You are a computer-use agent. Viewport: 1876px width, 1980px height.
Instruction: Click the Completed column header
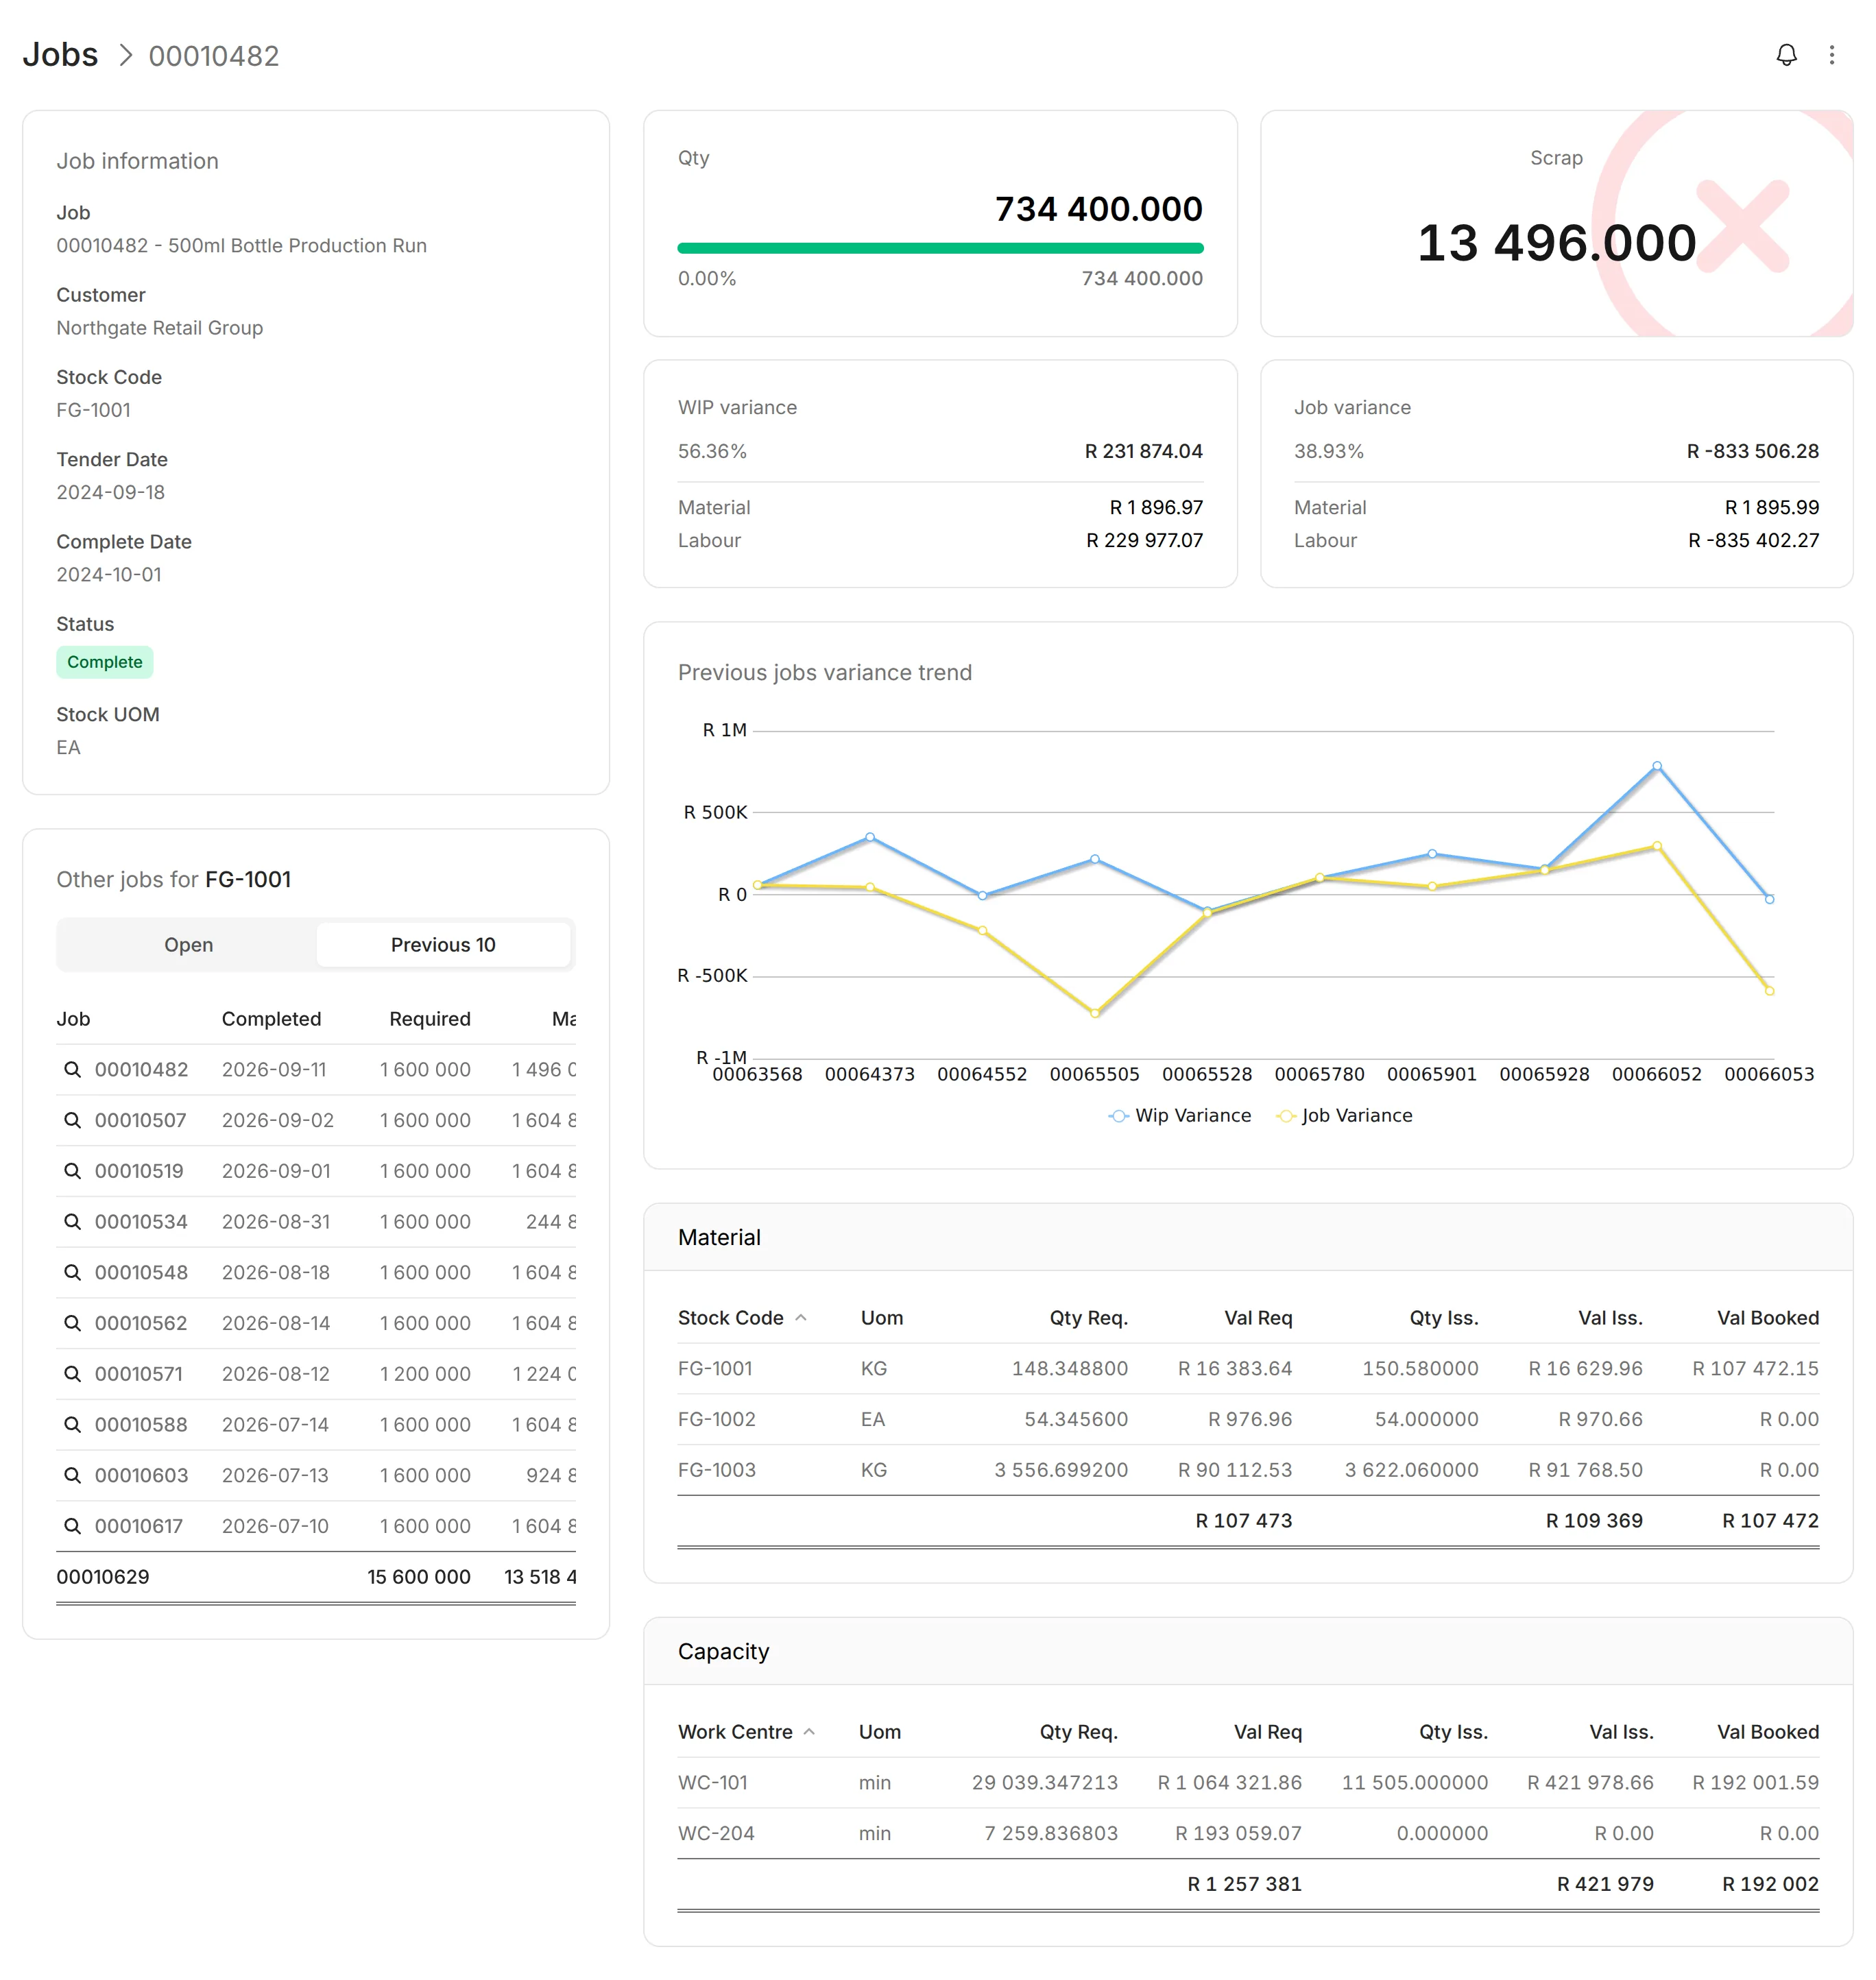pos(271,1019)
